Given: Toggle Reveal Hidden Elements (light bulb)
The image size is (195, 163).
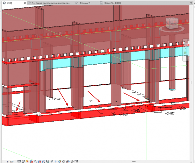Looking at the screenshot, I should pos(56,161).
